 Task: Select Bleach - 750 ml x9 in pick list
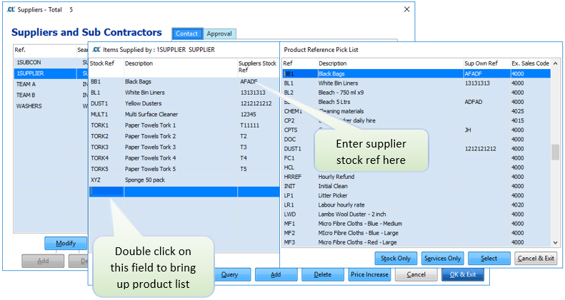point(416,93)
